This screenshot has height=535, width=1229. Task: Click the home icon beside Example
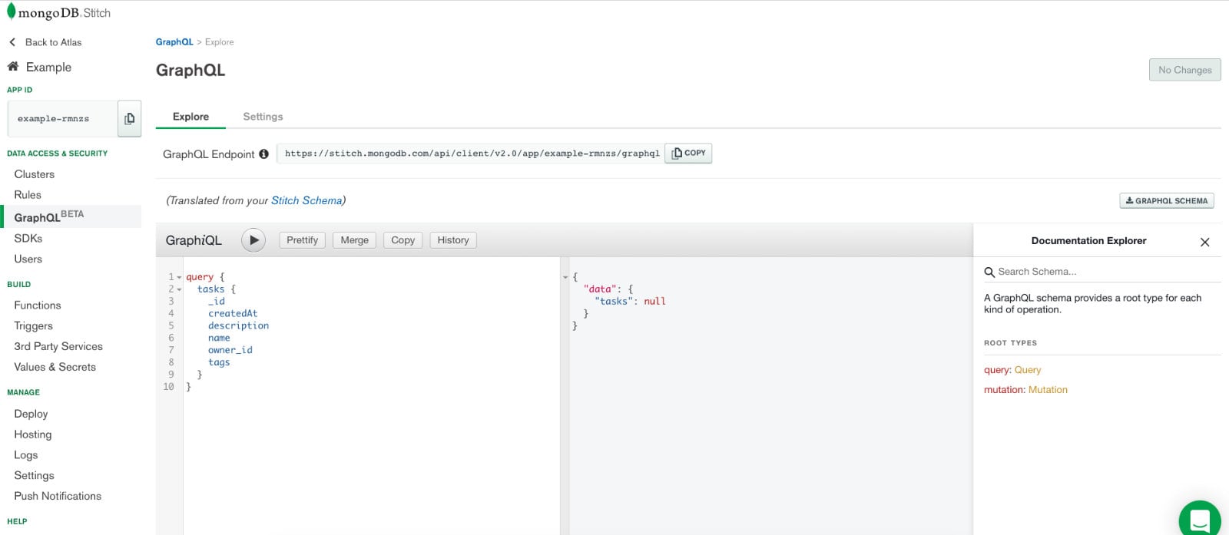pos(13,67)
